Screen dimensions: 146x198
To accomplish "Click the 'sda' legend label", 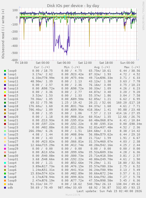I will tap(10, 184).
